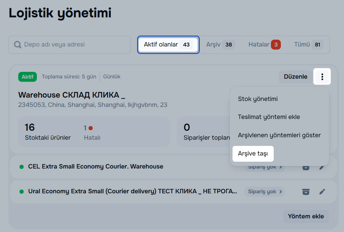Click pencil icon for CEL Extra Small
The image size is (344, 232).
[322, 168]
